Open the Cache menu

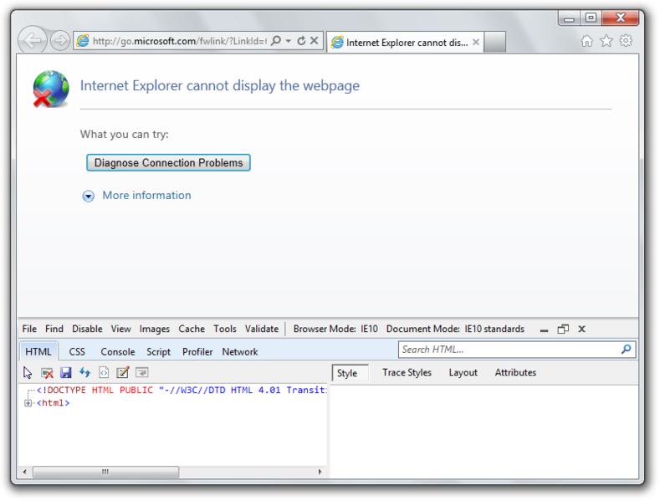[192, 329]
